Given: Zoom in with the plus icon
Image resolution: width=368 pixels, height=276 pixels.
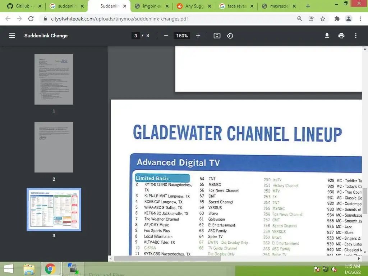Looking at the screenshot, I should (198, 36).
